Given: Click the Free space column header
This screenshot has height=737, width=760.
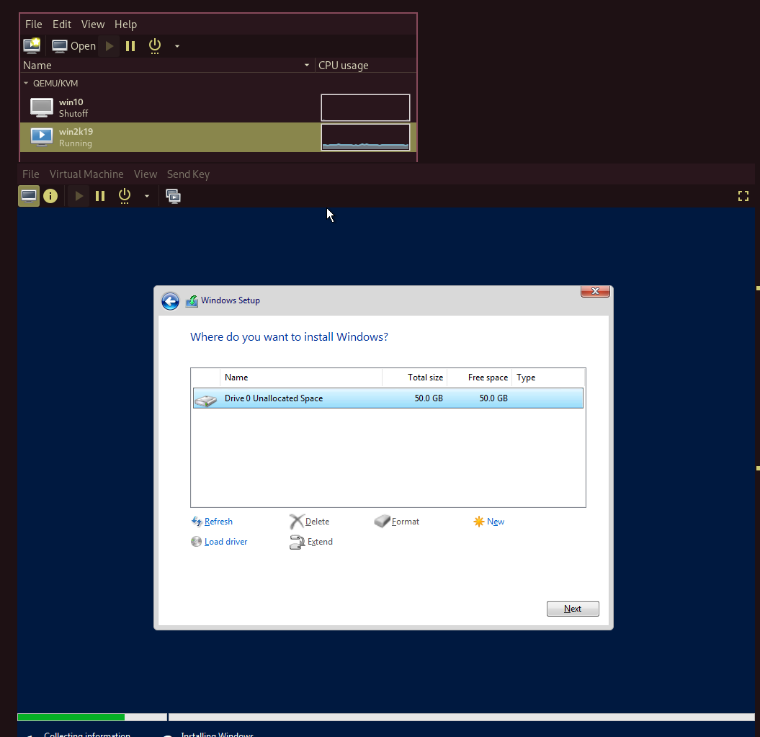Looking at the screenshot, I should 479,378.
